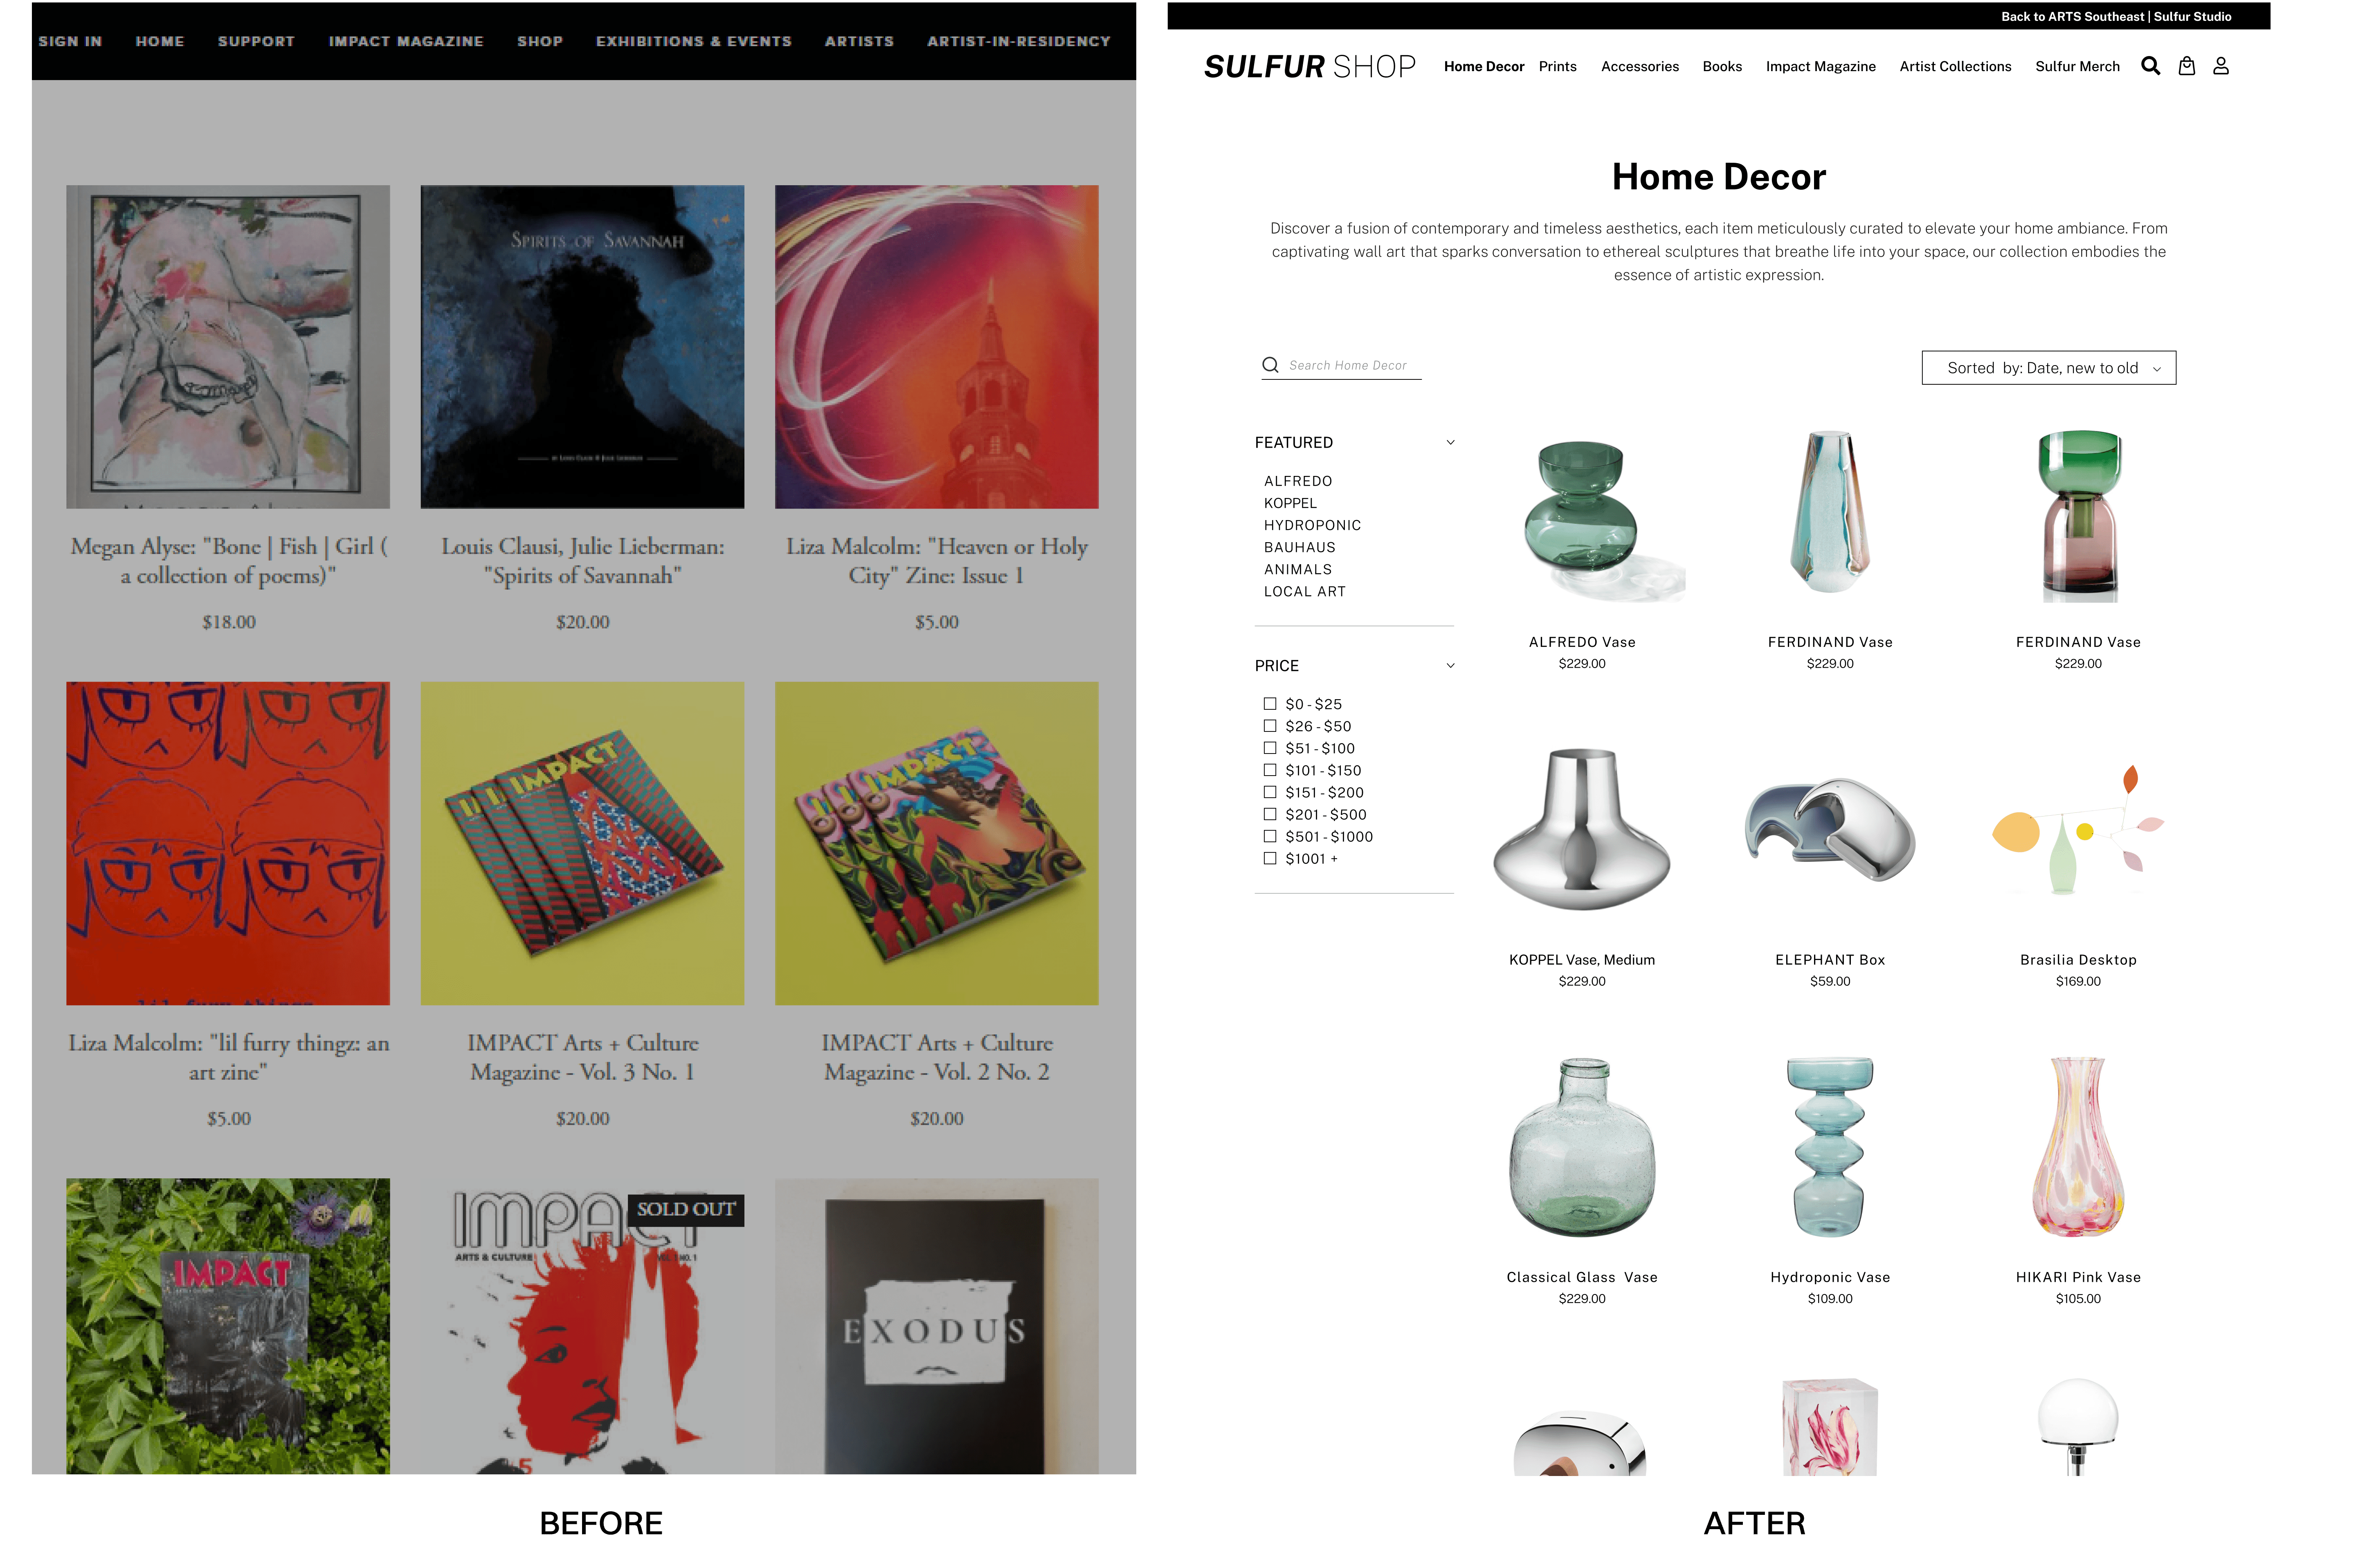The image size is (2356, 1568).
Task: Collapse the FEATURED filter section
Action: coord(1450,443)
